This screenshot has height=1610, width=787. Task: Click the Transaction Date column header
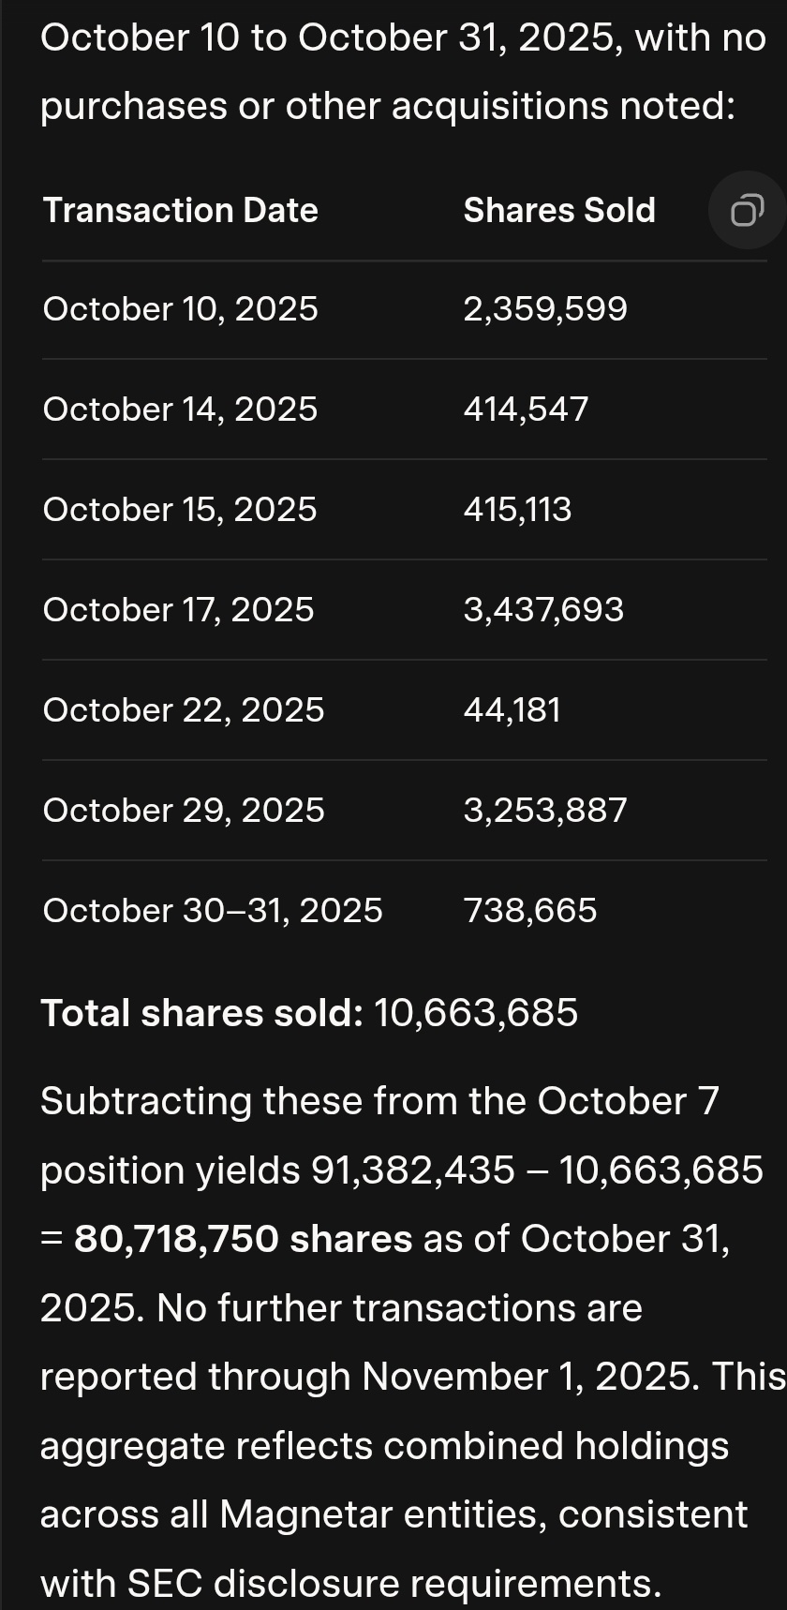point(180,211)
